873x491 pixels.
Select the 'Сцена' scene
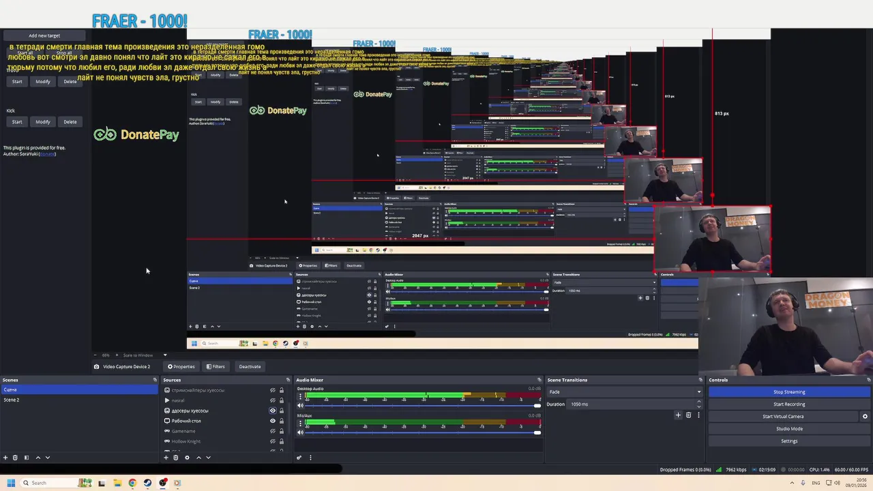pyautogui.click(x=79, y=389)
